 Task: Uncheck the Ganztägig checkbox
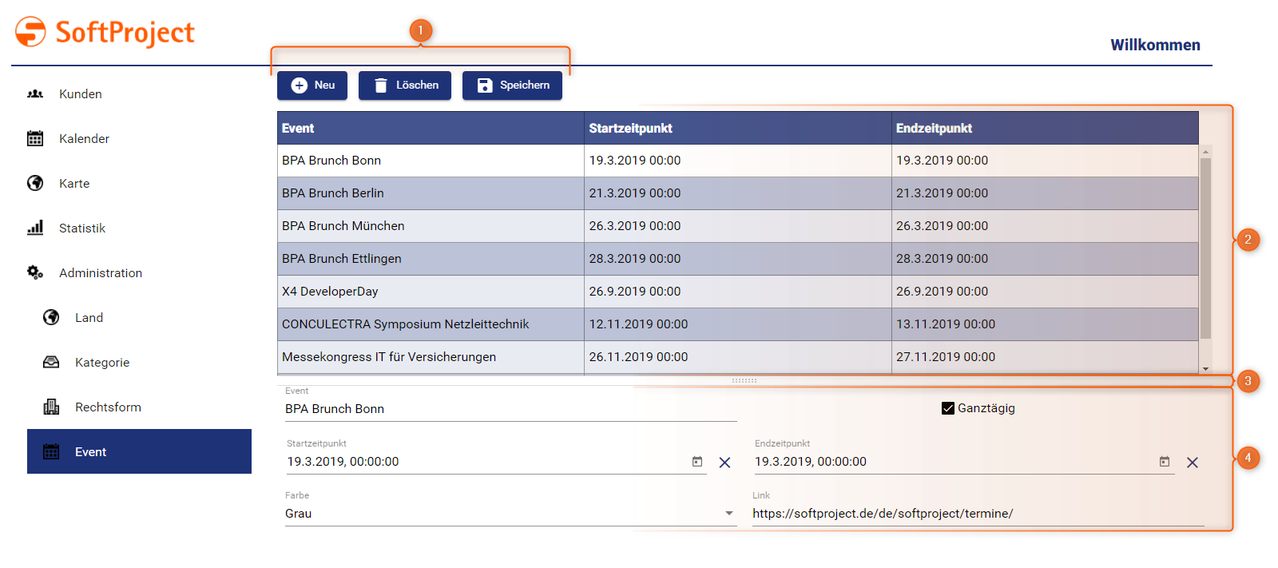(x=948, y=408)
